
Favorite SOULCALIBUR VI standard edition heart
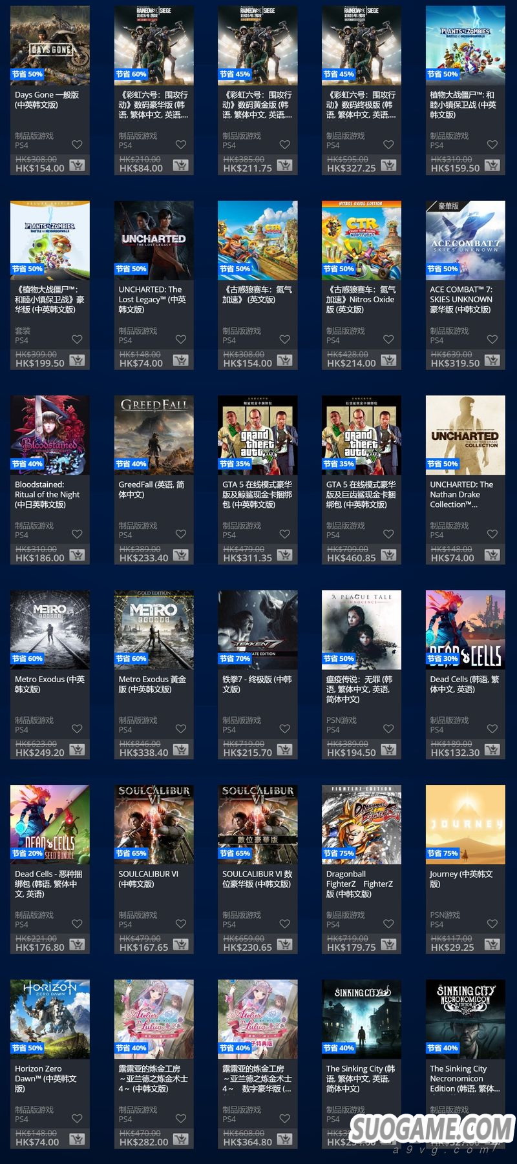[181, 924]
